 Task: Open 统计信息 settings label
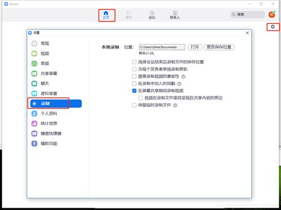click(x=49, y=123)
